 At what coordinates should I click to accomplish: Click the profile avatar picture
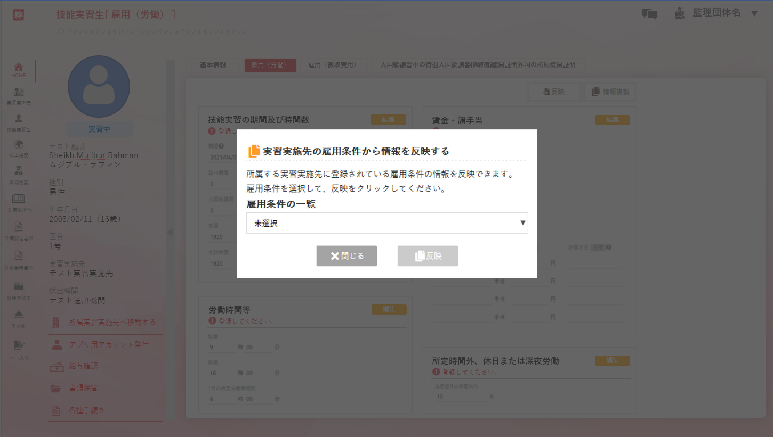click(99, 86)
